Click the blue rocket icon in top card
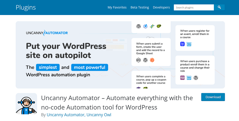 pos(145,26)
